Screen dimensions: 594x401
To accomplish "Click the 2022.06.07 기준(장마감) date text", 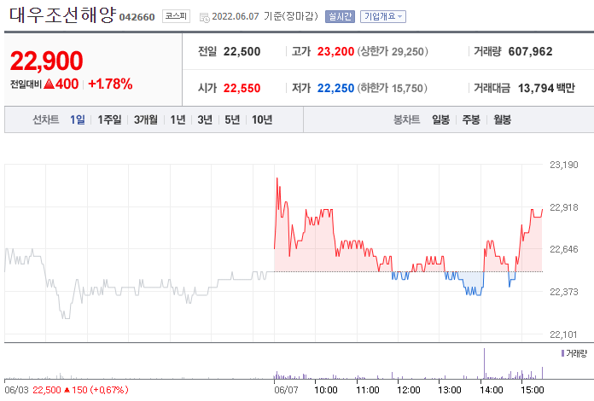I will pyautogui.click(x=265, y=16).
